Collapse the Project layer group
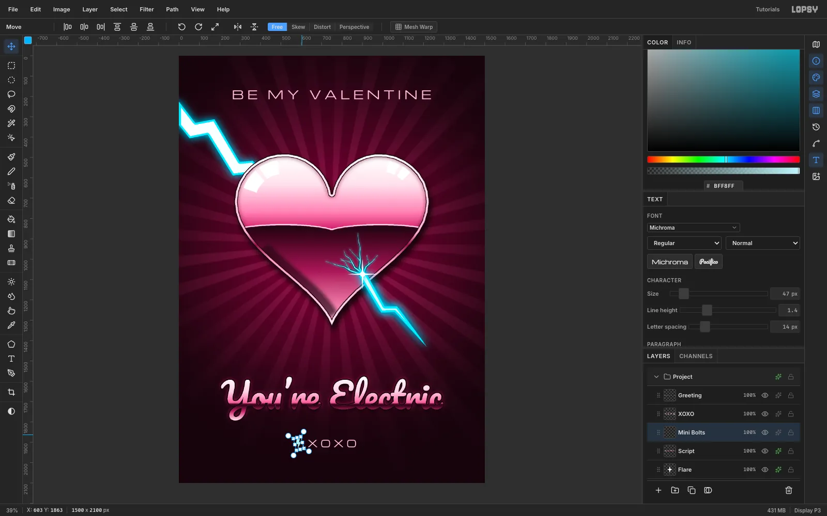The width and height of the screenshot is (827, 516). (656, 377)
